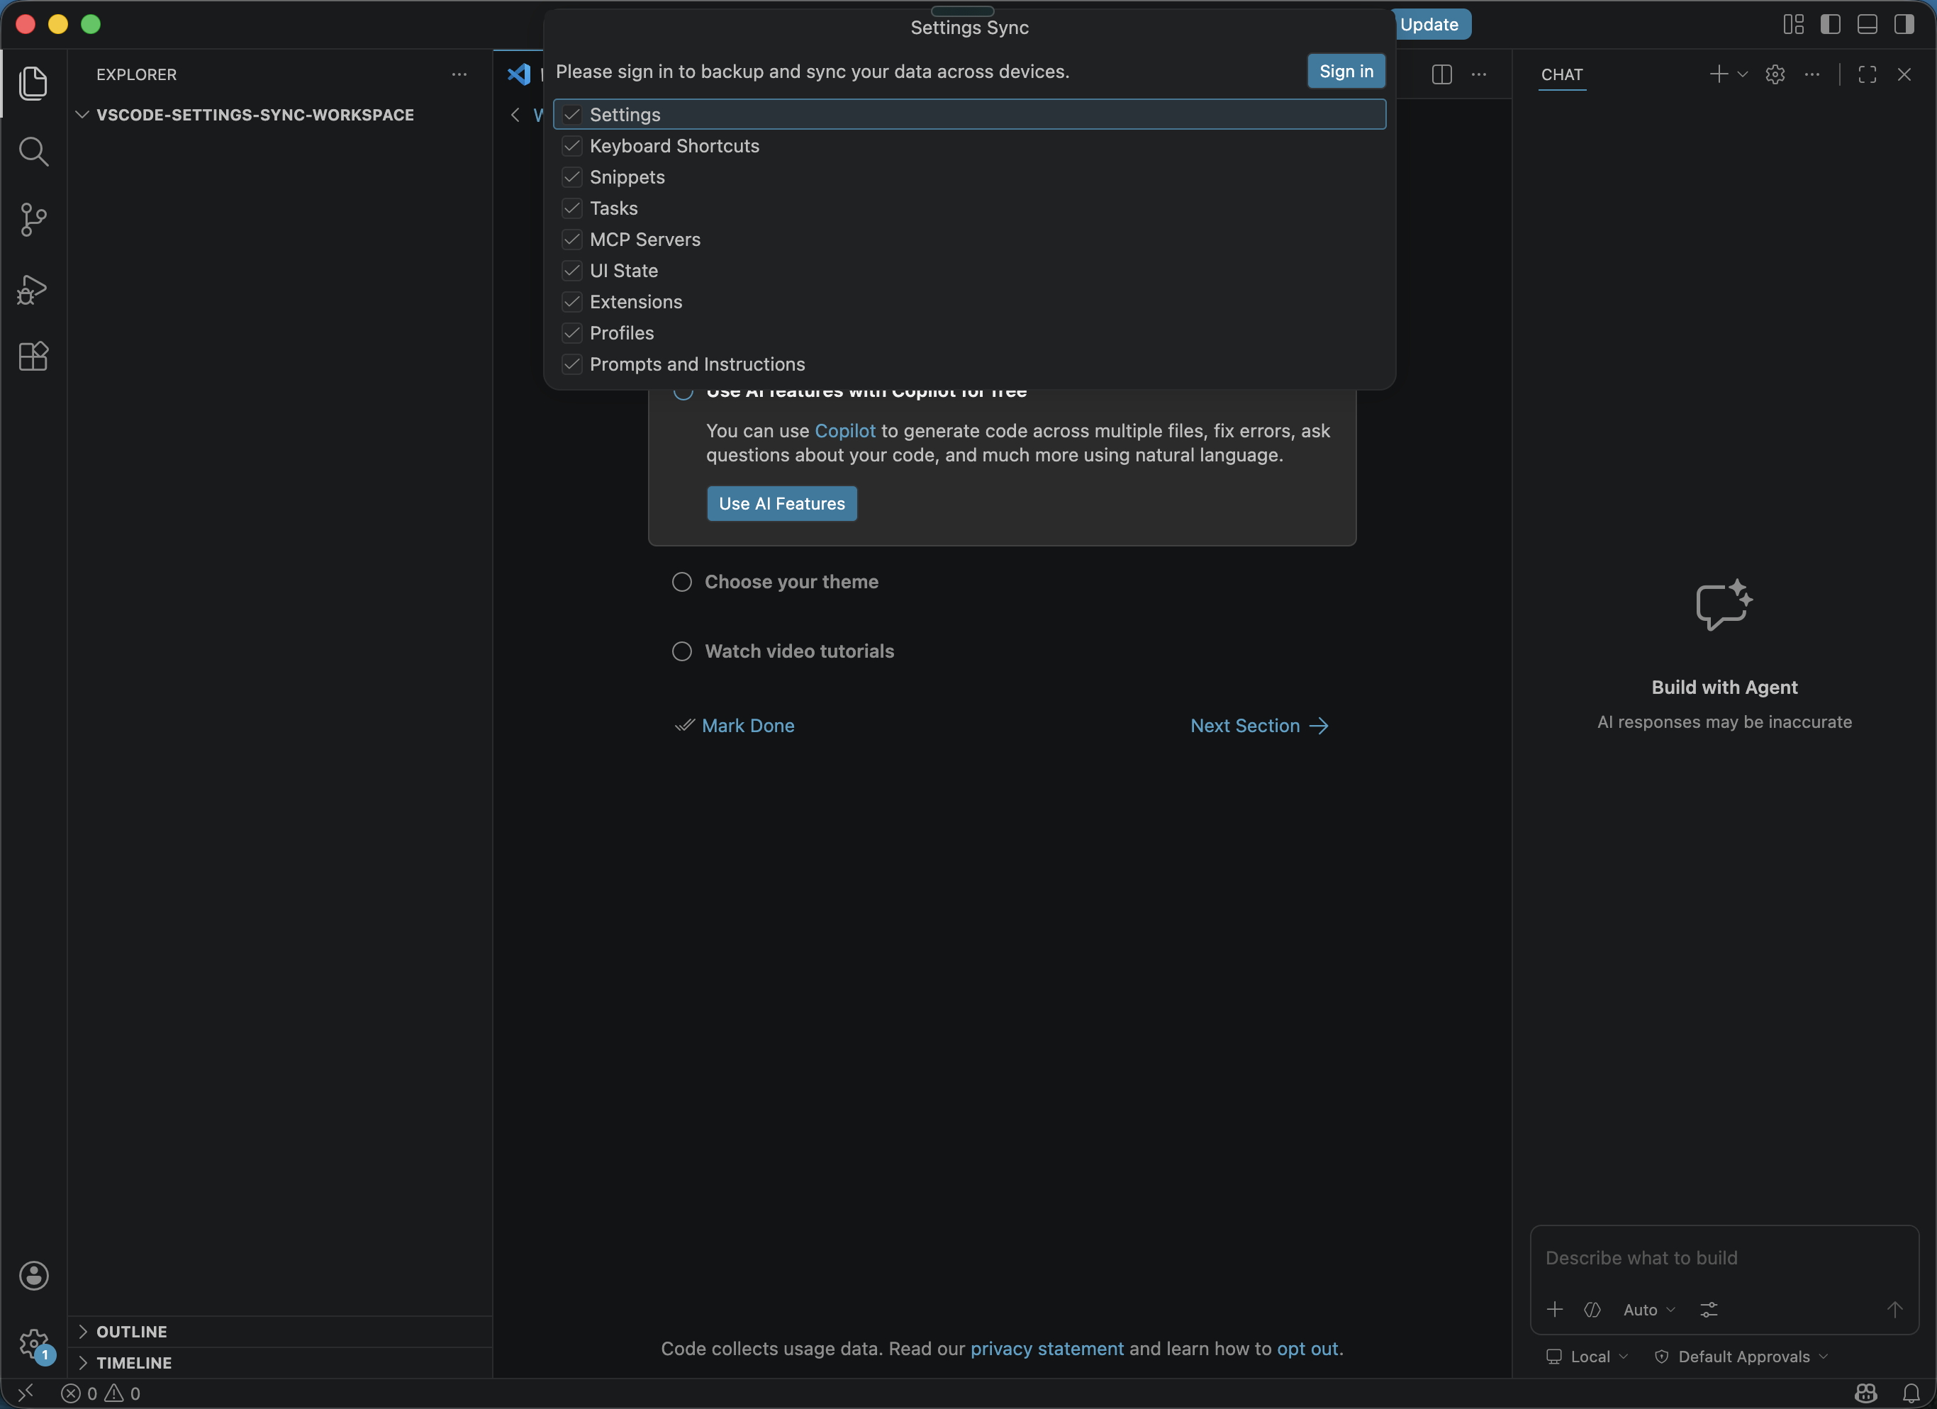Uncheck Keyboard Shortcuts sync option
The width and height of the screenshot is (1937, 1409).
pyautogui.click(x=572, y=146)
